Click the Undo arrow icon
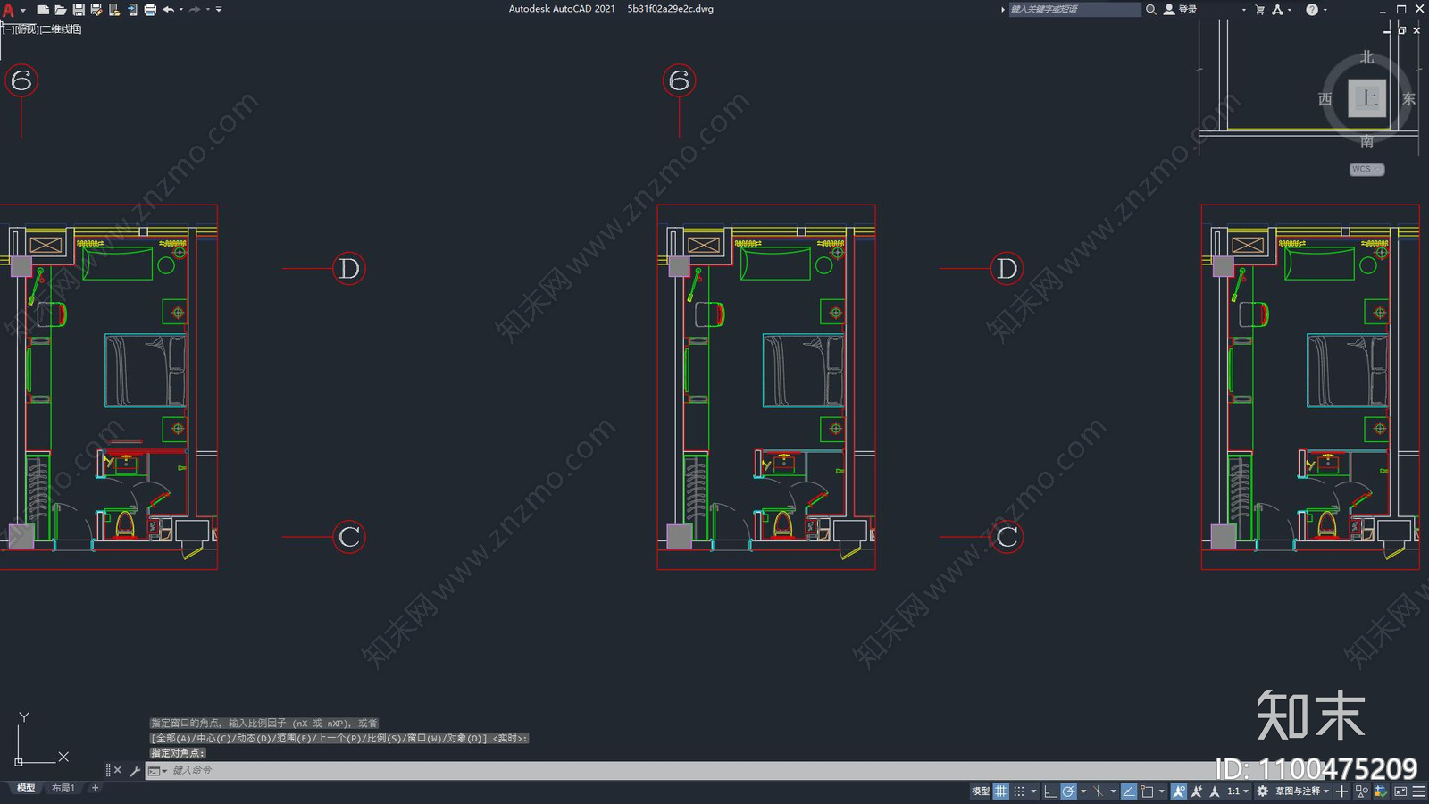This screenshot has height=804, width=1429. coord(168,10)
